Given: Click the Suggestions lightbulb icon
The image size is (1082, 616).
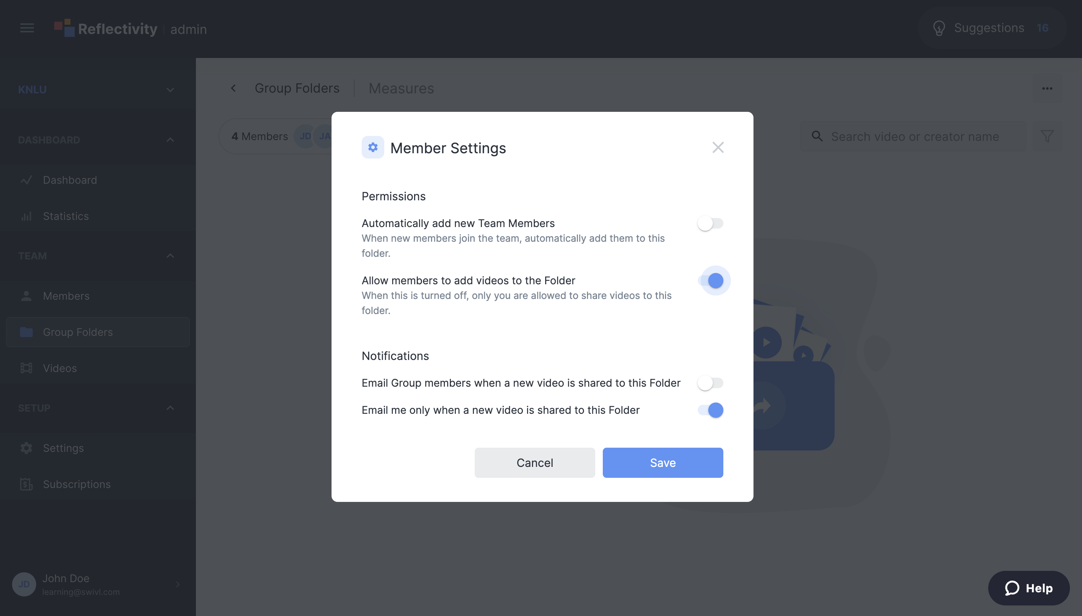Looking at the screenshot, I should coord(938,27).
